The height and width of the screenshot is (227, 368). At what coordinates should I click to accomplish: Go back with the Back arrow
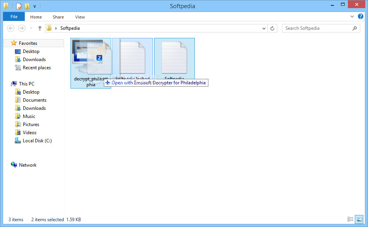pyautogui.click(x=10, y=28)
